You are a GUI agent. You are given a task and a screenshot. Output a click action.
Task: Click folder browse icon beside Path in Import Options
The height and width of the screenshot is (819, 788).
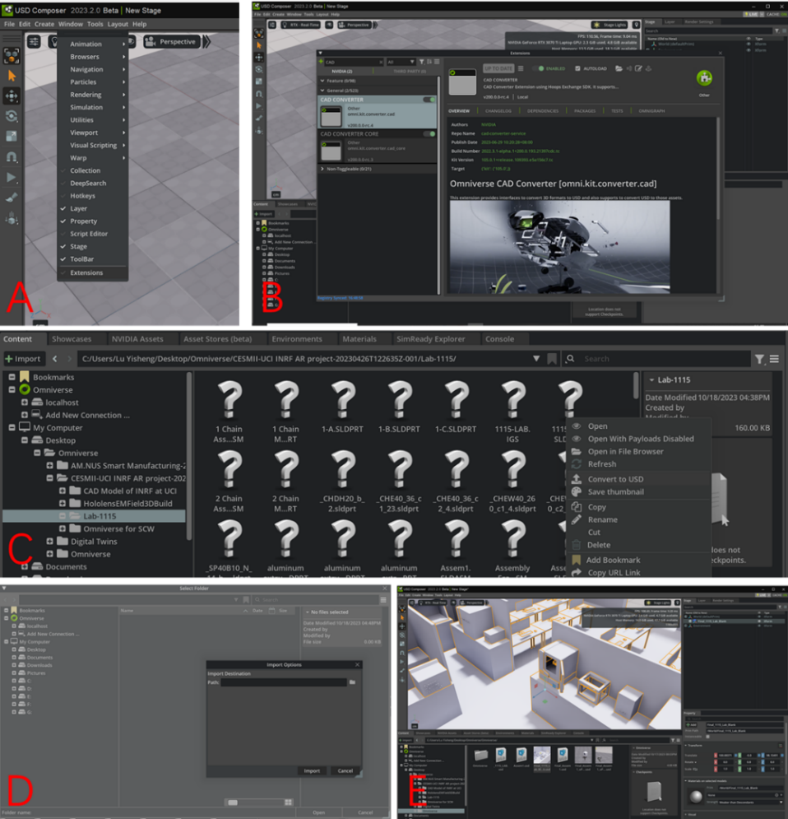click(353, 682)
